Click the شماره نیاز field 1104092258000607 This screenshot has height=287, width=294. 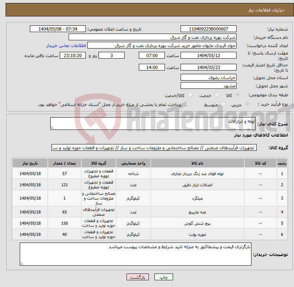pos(208,29)
